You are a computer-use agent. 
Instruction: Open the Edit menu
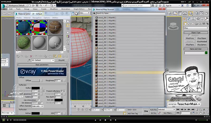point(11,9)
